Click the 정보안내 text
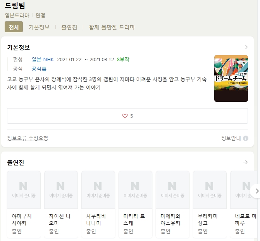The height and width of the screenshot is (241, 260). (231, 138)
